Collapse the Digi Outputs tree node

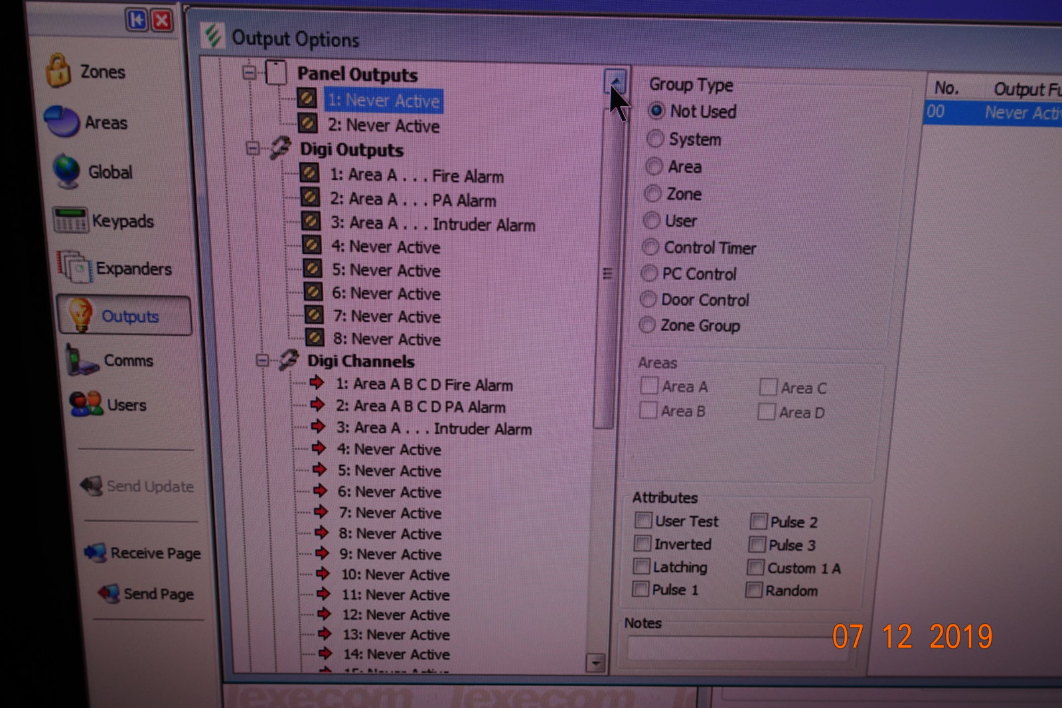(x=253, y=148)
